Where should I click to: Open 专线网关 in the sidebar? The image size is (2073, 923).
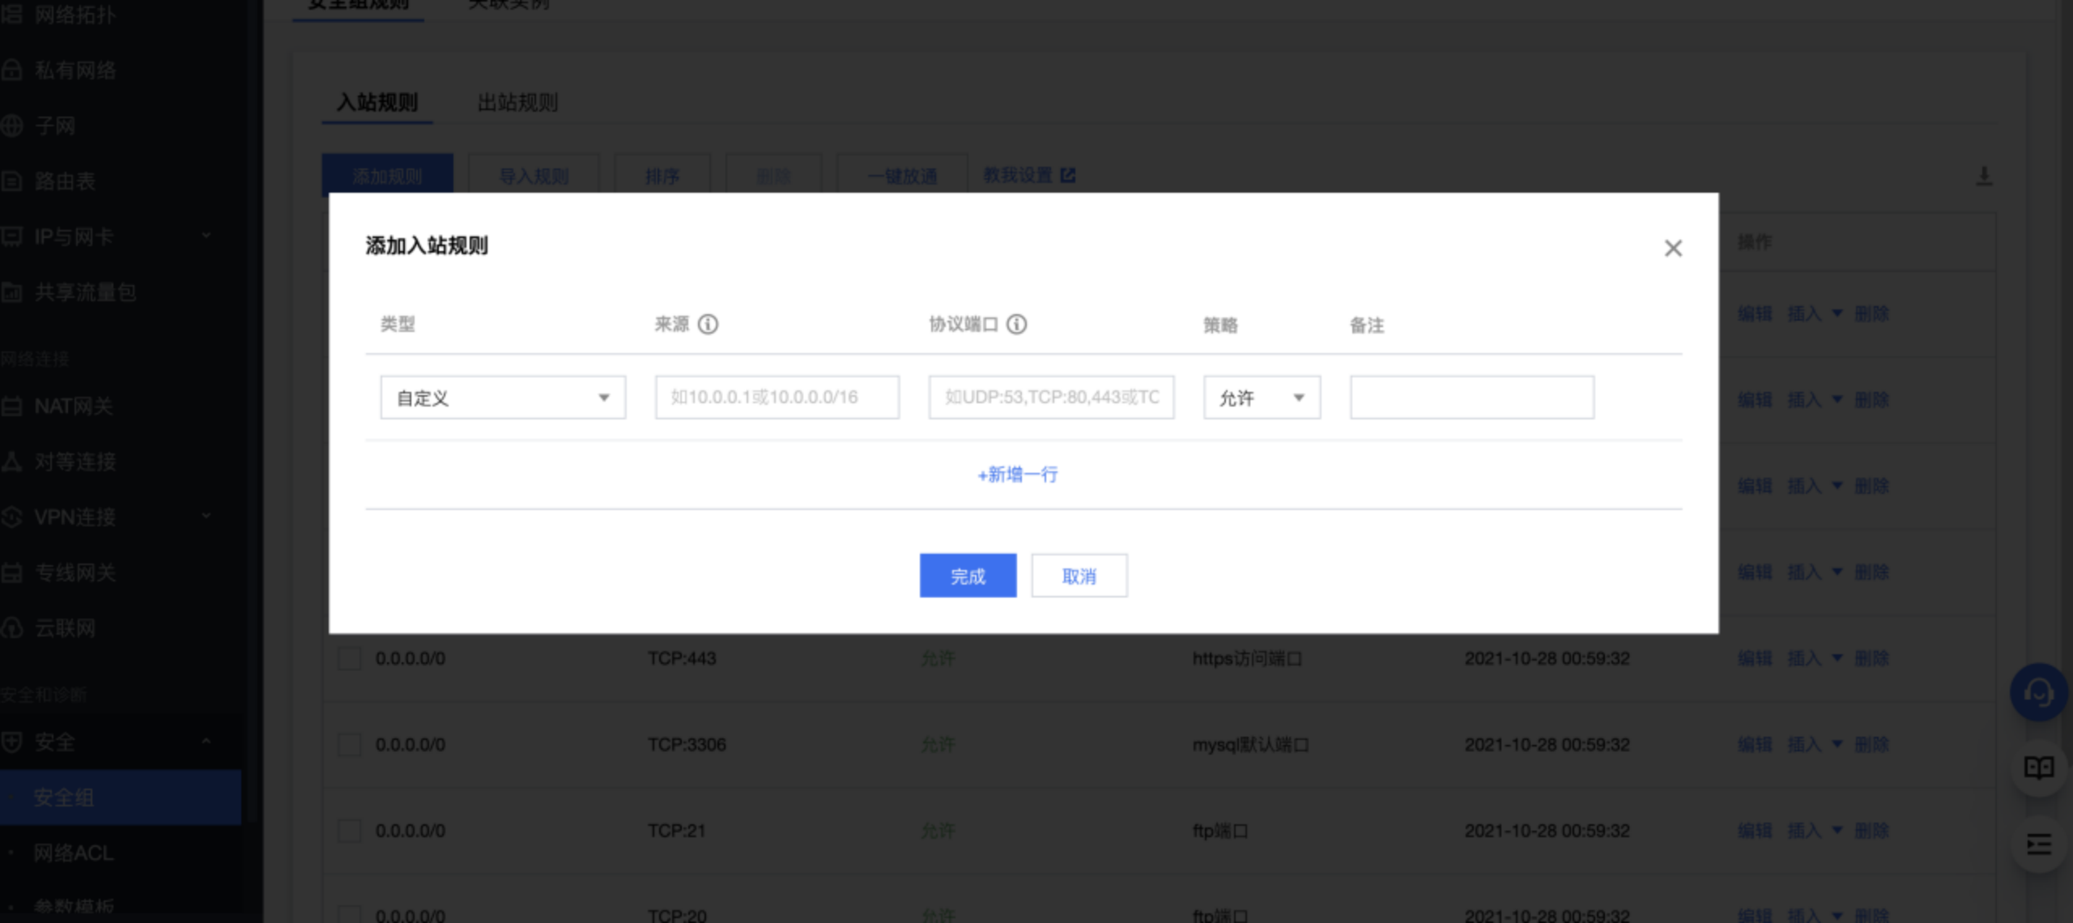pos(74,573)
